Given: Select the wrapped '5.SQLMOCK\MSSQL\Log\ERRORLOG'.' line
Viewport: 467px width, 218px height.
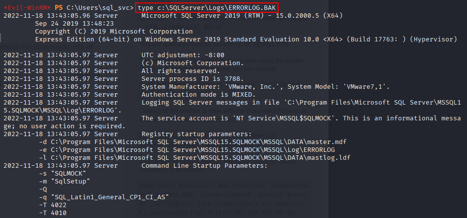Looking at the screenshot, I should pos(63,110).
